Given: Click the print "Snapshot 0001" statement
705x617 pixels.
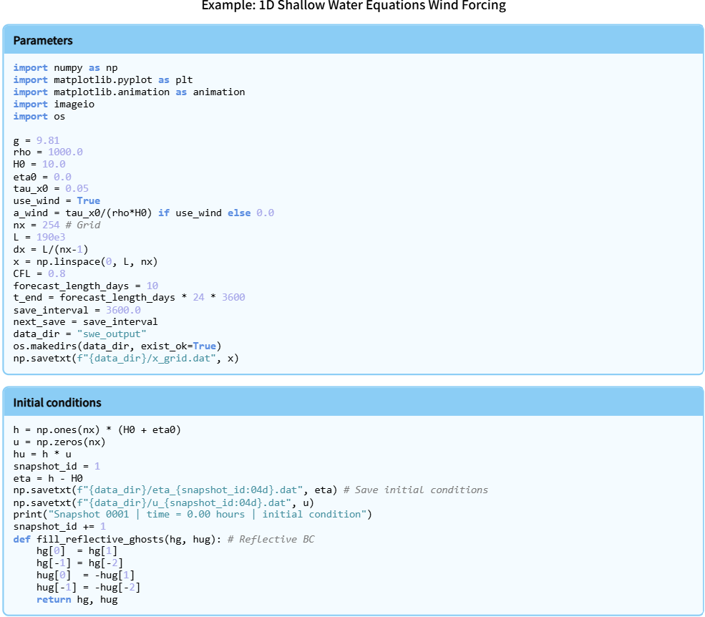Looking at the screenshot, I should pyautogui.click(x=193, y=514).
